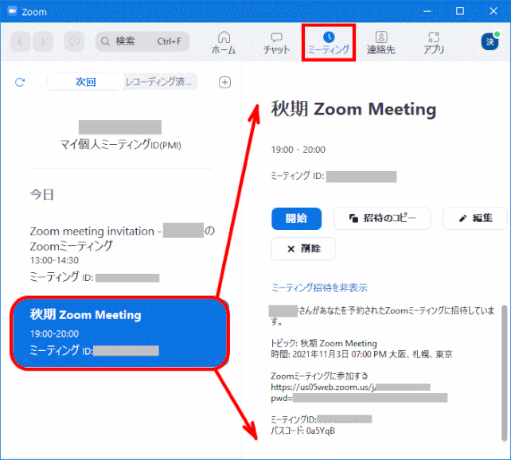Open the 連絡先 tab
511x460 pixels.
(x=381, y=43)
